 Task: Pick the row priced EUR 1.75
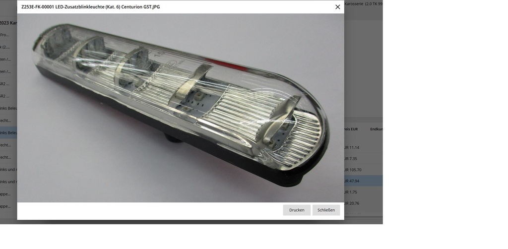362,192
